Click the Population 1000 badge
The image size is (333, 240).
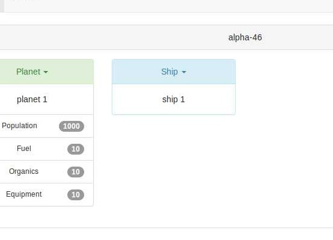pyautogui.click(x=72, y=126)
